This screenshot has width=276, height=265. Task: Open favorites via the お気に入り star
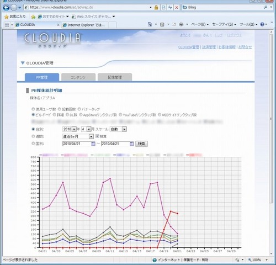15,17
